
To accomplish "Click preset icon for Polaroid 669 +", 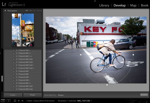I will click(14, 50).
